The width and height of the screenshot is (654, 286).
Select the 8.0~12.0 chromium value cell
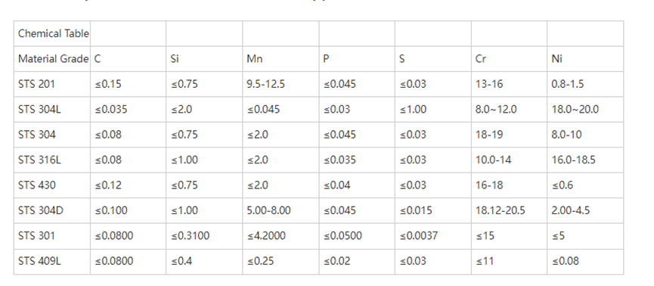point(510,110)
